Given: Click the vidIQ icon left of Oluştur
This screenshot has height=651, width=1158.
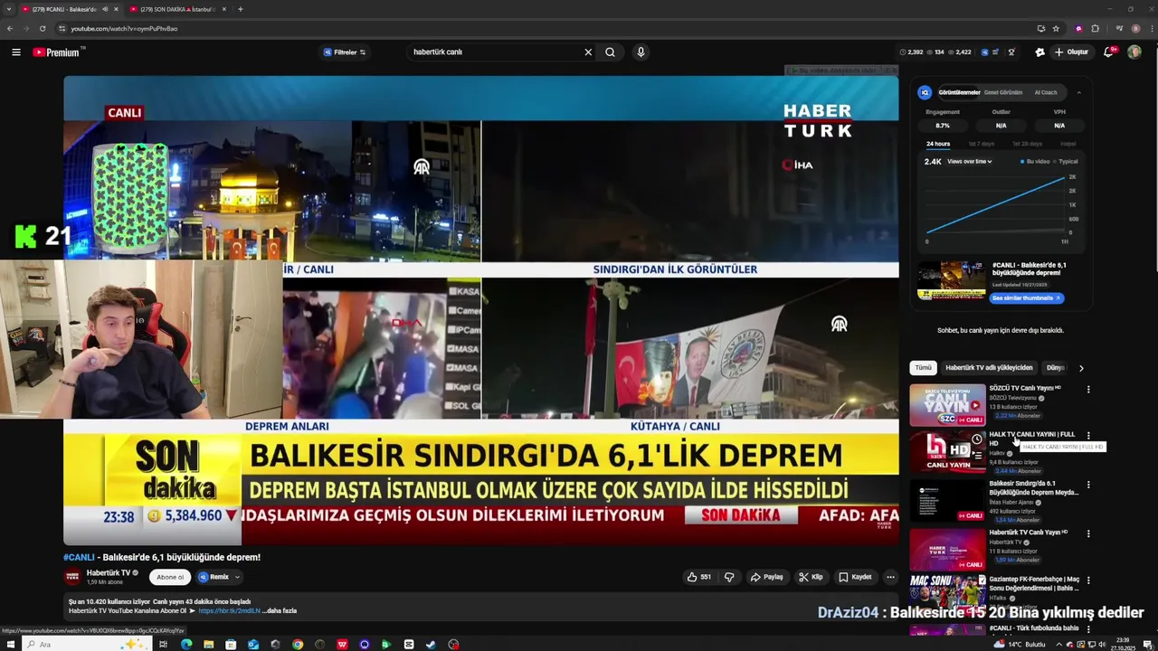Looking at the screenshot, I should (1039, 52).
